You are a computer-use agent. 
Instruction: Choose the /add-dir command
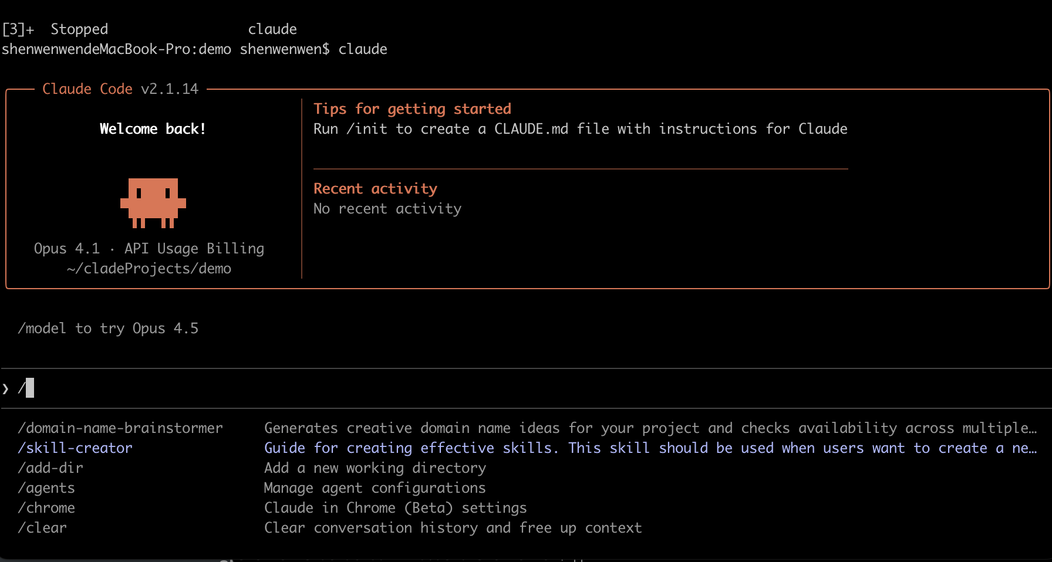coord(50,468)
